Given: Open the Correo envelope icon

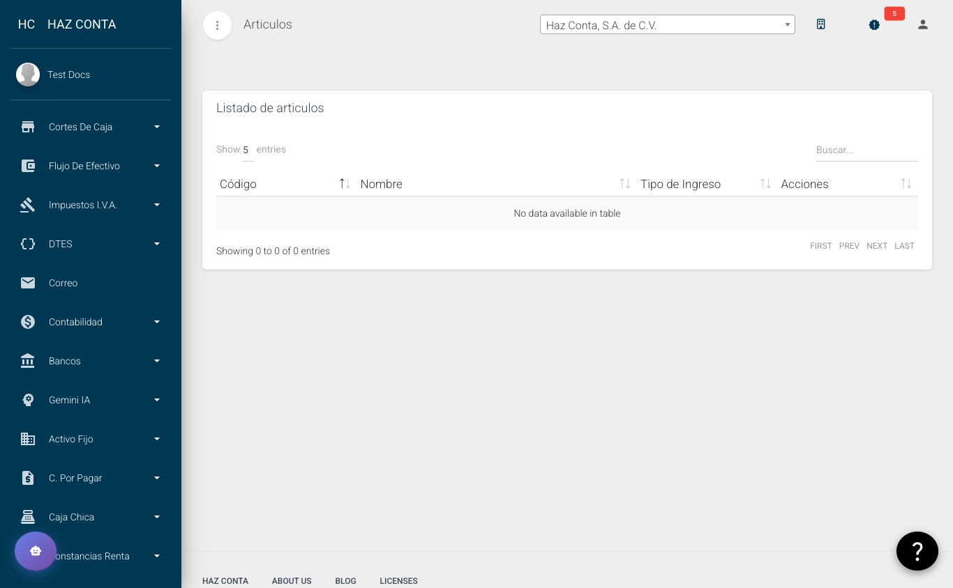Looking at the screenshot, I should click(28, 283).
